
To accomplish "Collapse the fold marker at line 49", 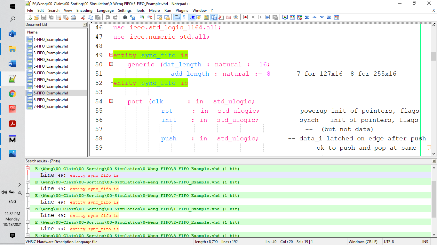I will point(111,55).
